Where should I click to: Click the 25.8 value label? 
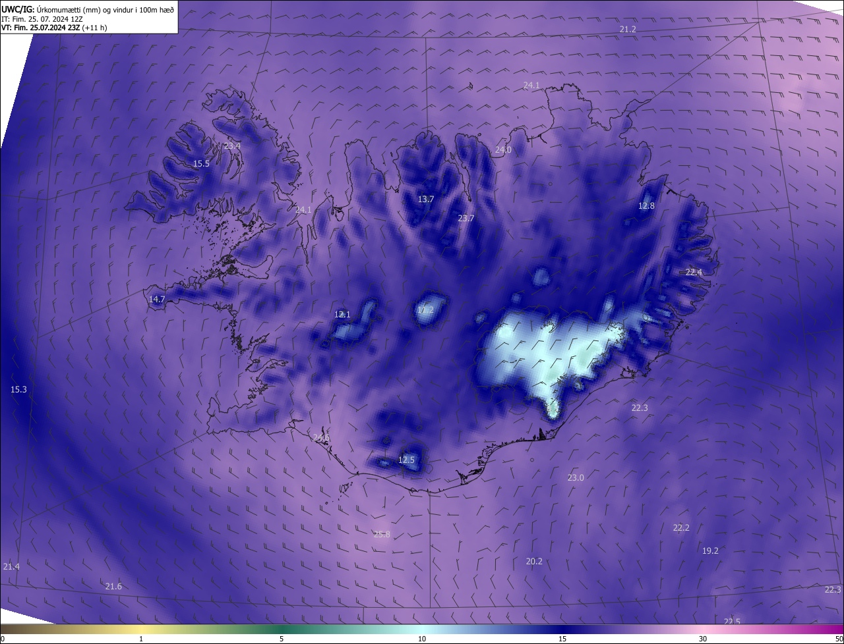click(382, 535)
